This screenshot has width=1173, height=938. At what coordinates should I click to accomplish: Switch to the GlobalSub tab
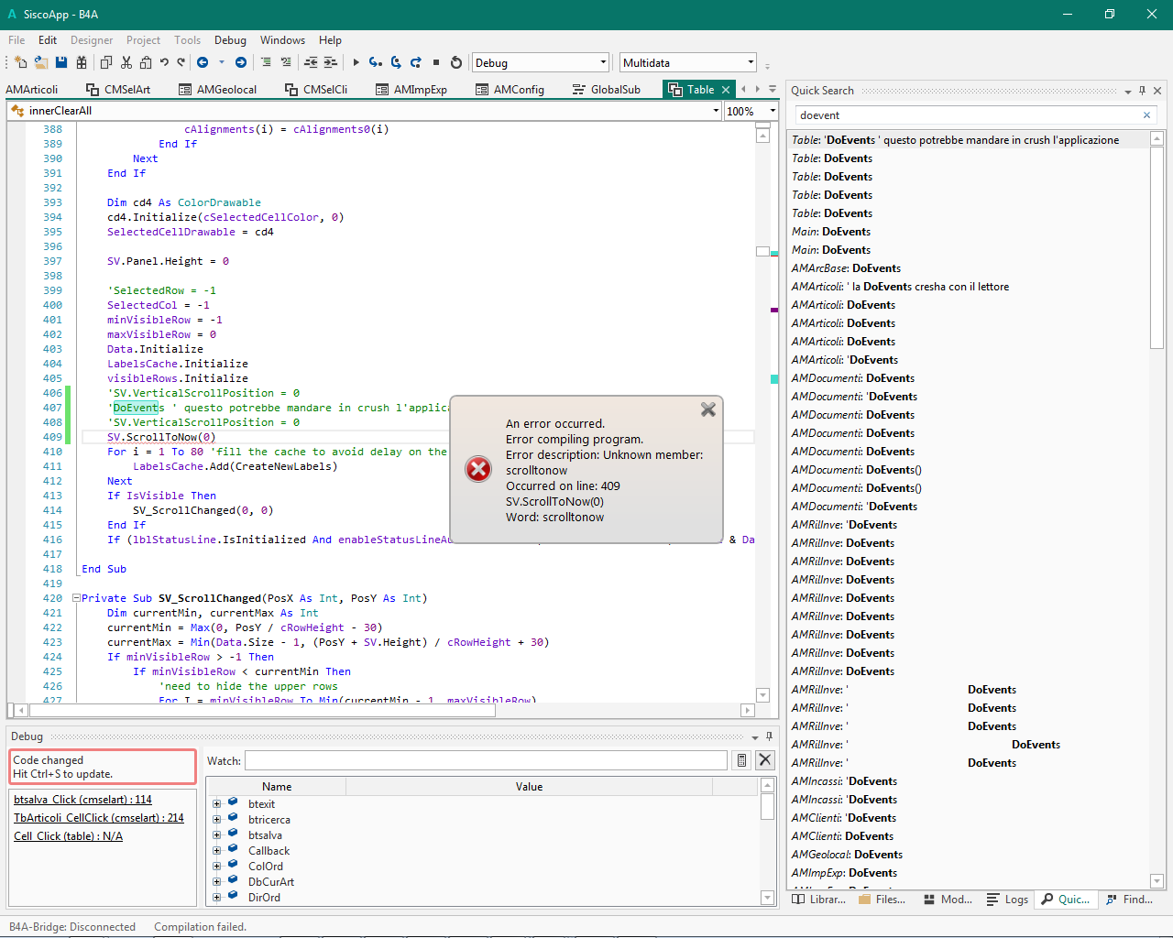point(606,90)
